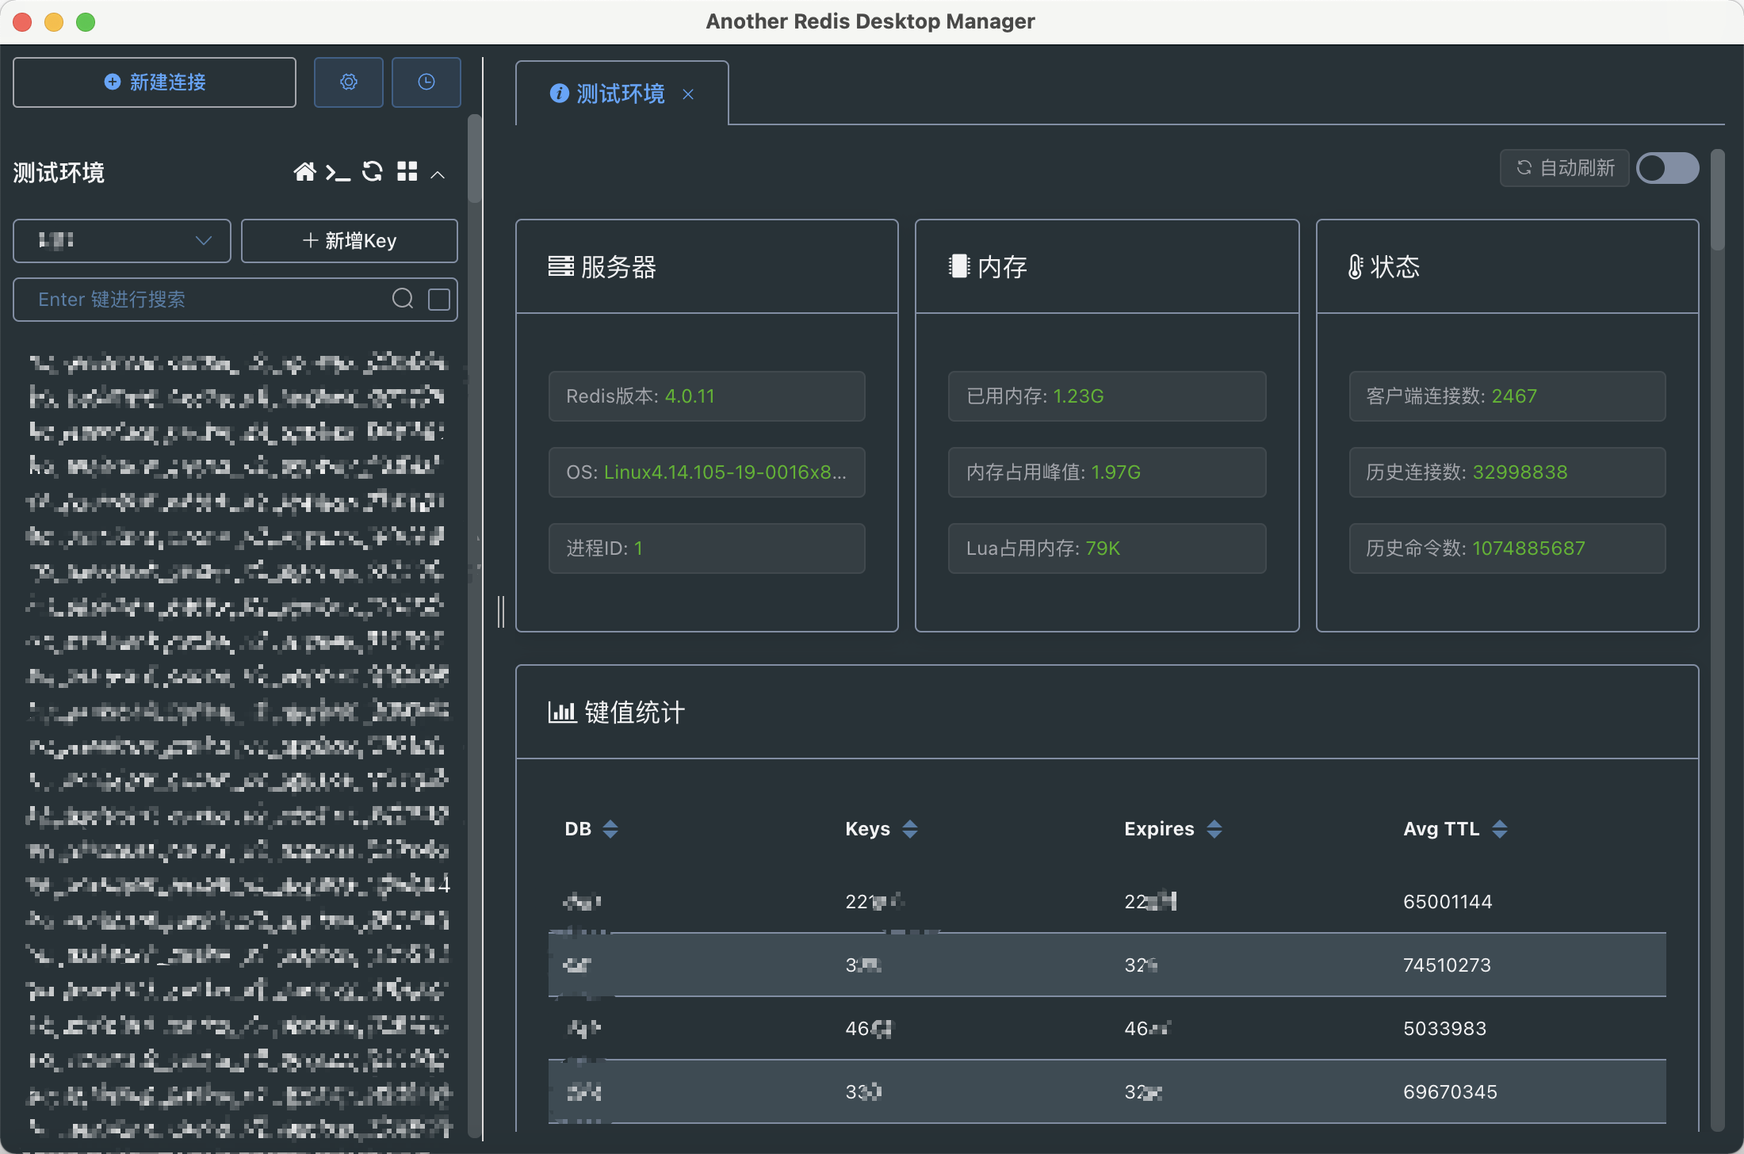
Task: Click the grid menu icon beside refresh
Action: 407,172
